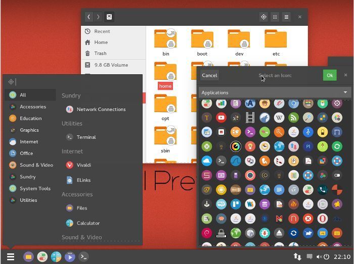Viewport: 354px width, 264px height.
Task: Choose the blue USB symbol icon
Action: pos(308,132)
